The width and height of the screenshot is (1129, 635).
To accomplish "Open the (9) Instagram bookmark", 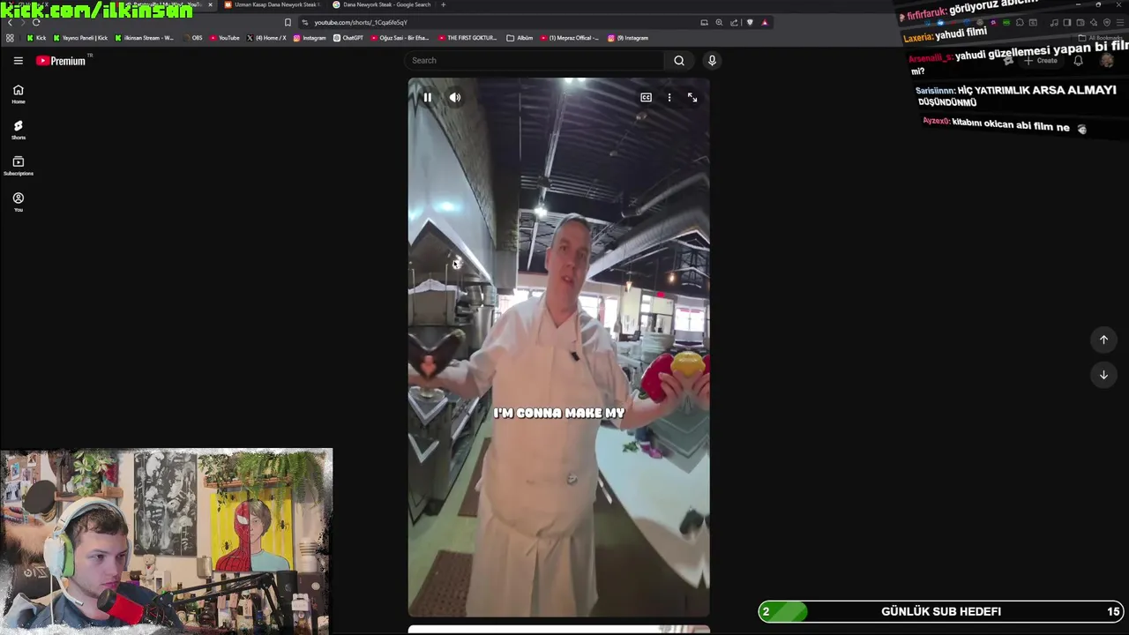I will tap(628, 38).
